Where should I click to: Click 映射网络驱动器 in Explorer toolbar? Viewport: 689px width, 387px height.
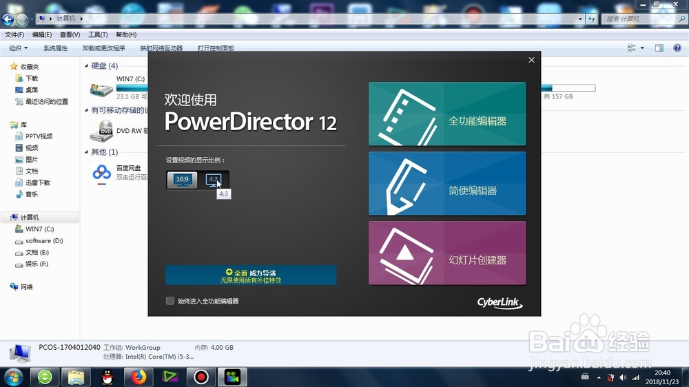(161, 48)
